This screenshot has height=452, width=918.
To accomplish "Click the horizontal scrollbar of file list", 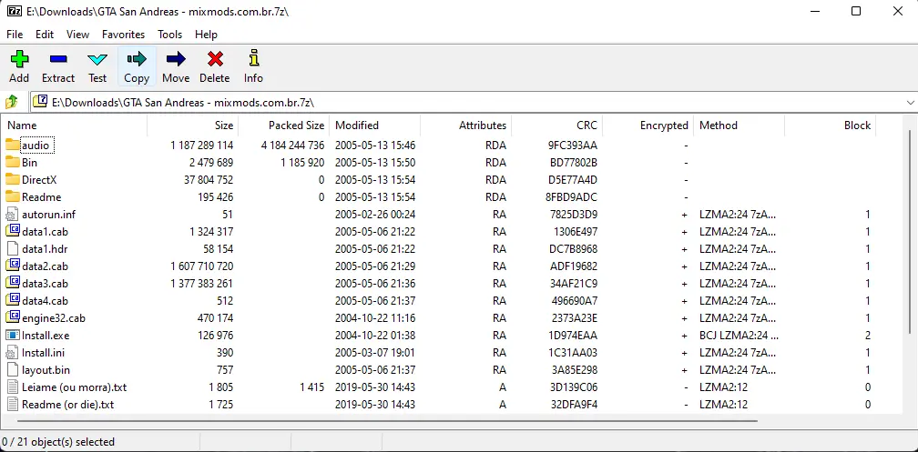I will tap(387, 420).
